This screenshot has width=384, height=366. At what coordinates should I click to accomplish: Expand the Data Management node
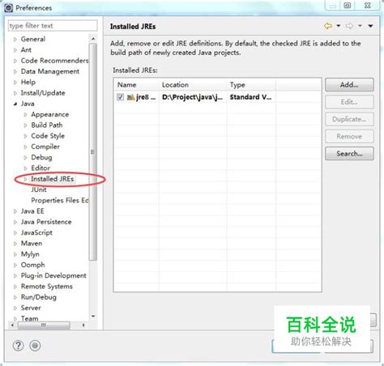tap(15, 72)
